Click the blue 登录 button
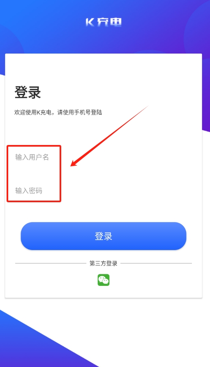The image size is (210, 367). coord(104,236)
